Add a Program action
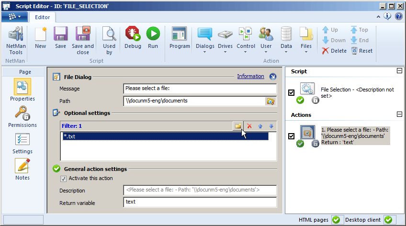Image resolution: width=406 pixels, height=226 pixels. 180,38
